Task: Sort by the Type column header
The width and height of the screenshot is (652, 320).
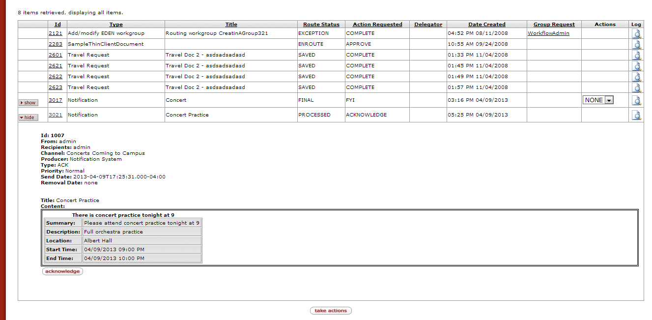Action: click(116, 25)
